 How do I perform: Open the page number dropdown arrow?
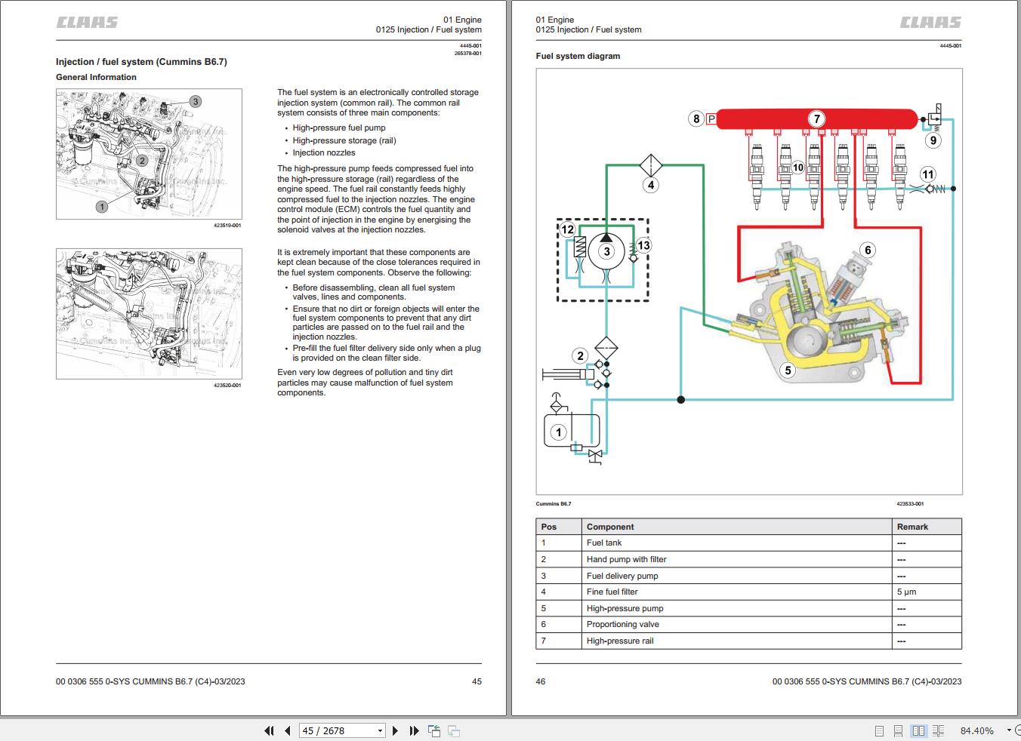coord(380,730)
